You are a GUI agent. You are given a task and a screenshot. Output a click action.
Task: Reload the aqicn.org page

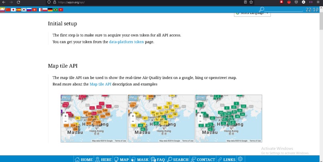coord(18,2)
